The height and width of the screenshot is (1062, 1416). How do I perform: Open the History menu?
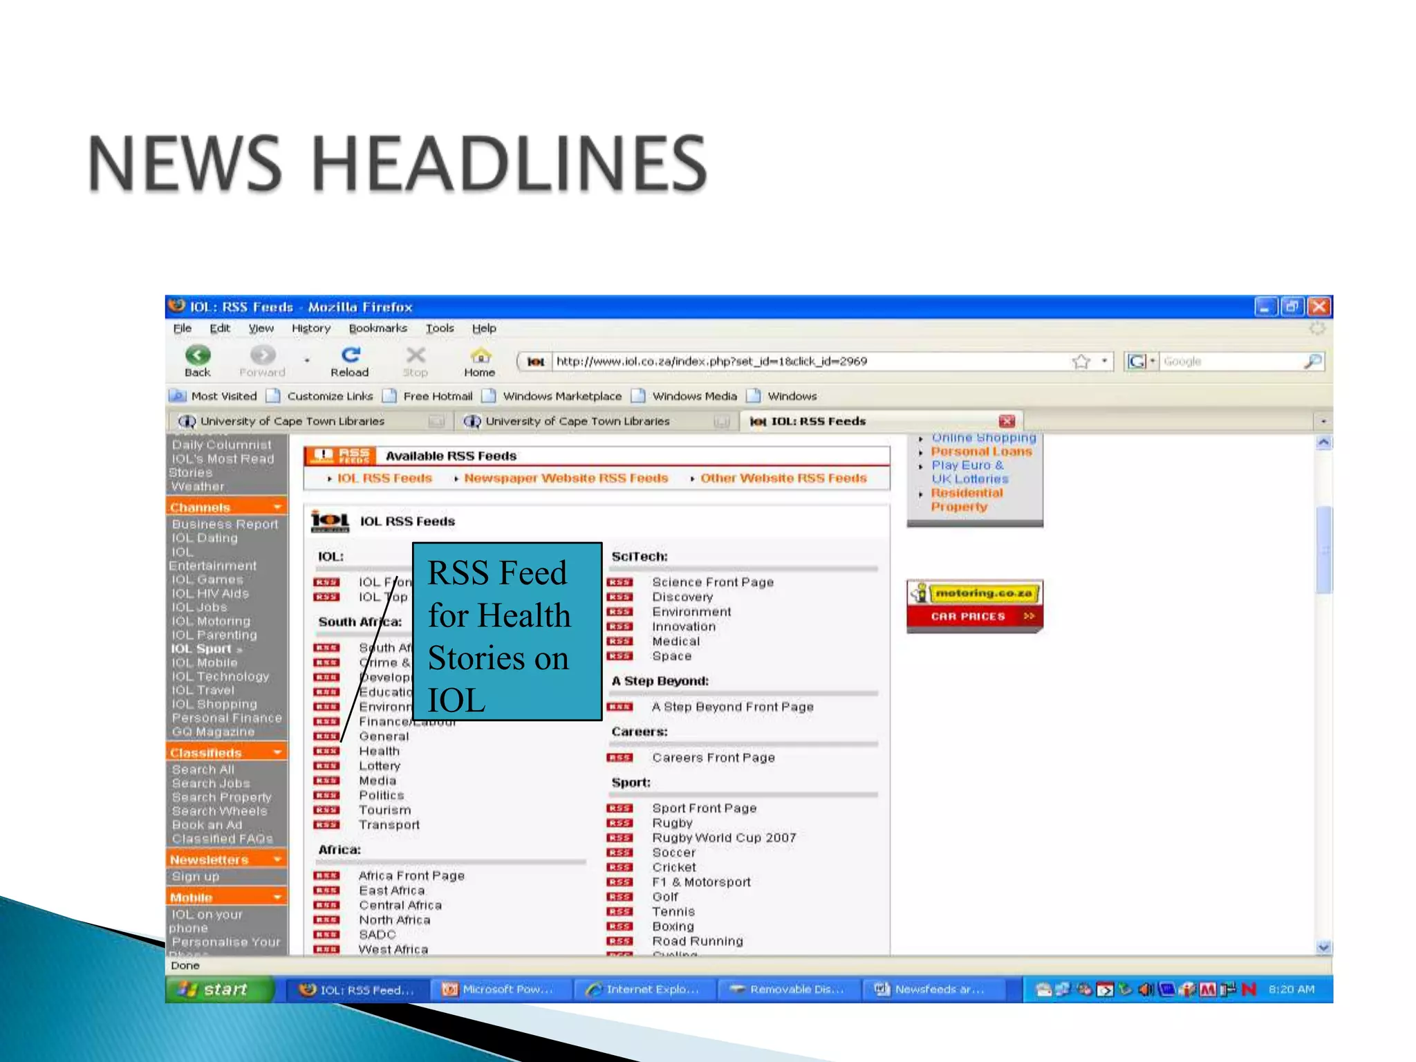[311, 328]
